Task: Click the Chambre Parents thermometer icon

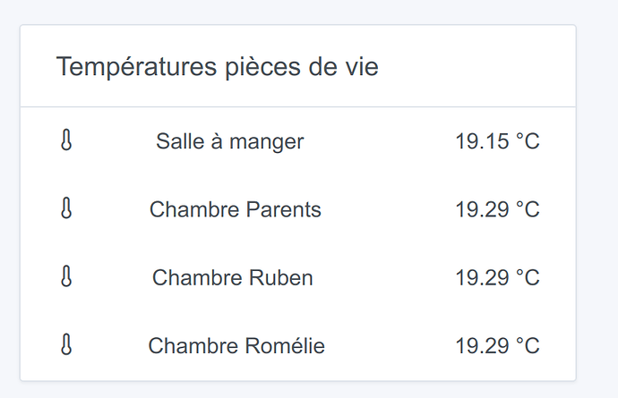Action: (65, 209)
